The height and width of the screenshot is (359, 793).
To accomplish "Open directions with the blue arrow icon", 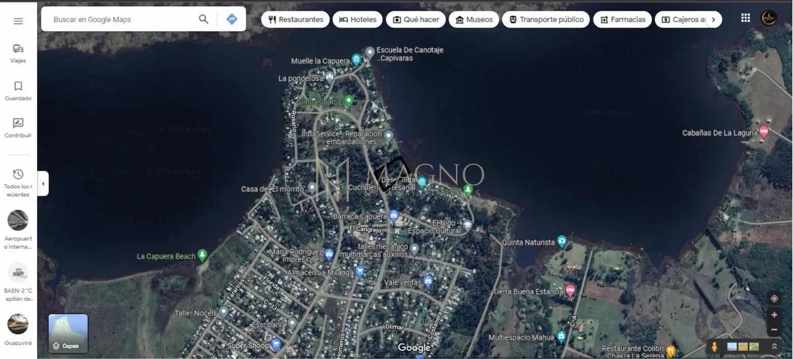I will 231,19.
